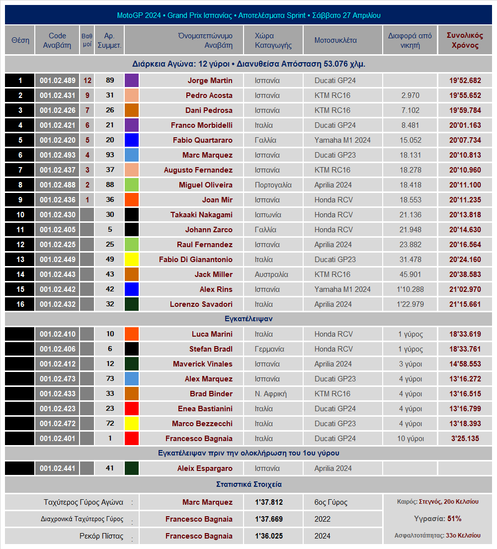Click the peach swatch beside Pedro Acosta
The height and width of the screenshot is (549, 497).
click(x=132, y=95)
